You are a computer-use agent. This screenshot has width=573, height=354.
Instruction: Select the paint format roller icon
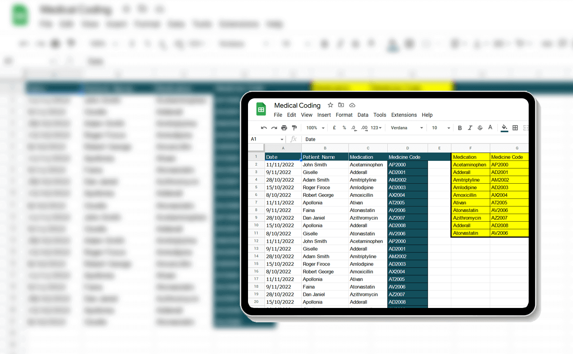tap(295, 128)
